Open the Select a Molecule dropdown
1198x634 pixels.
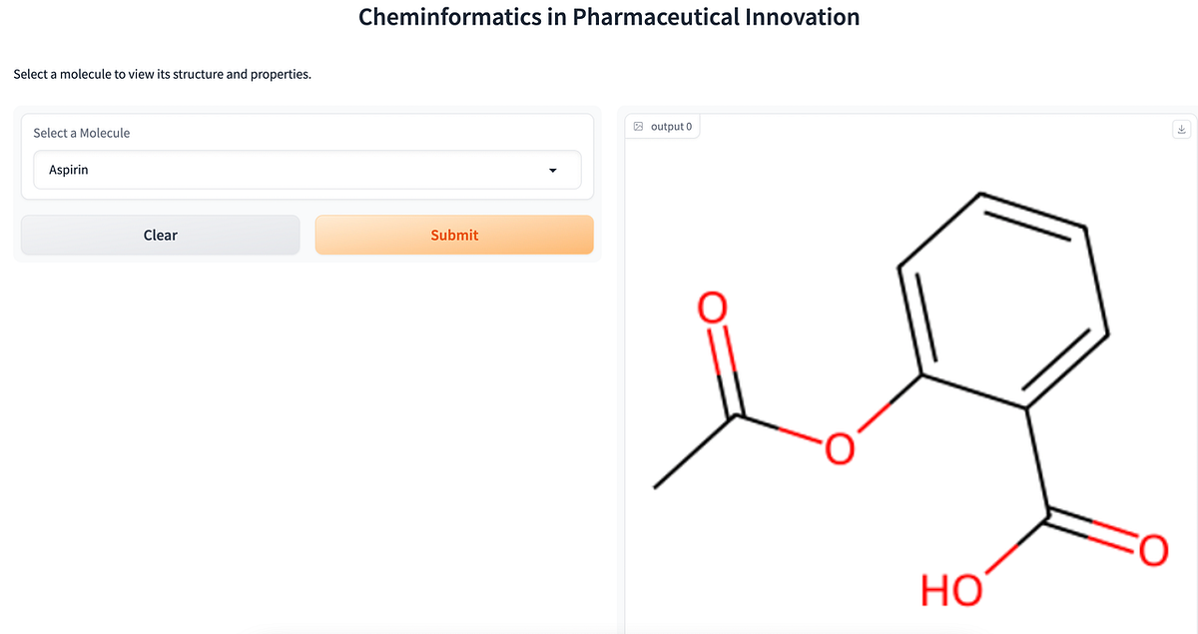click(306, 170)
